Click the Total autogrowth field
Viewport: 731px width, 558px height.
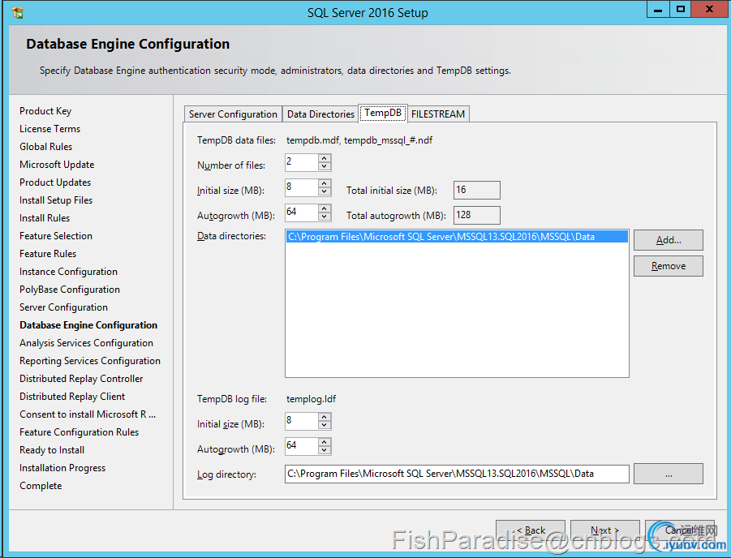477,216
